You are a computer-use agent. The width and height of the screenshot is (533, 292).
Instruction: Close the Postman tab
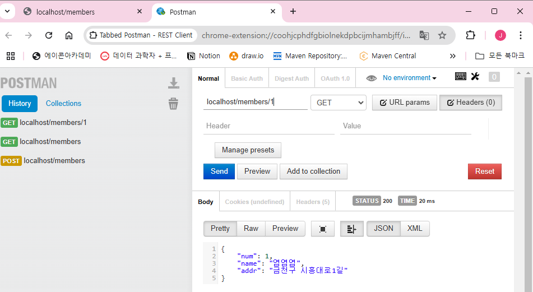pyautogui.click(x=272, y=12)
